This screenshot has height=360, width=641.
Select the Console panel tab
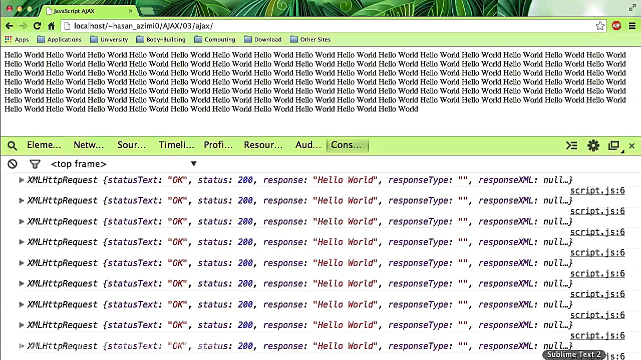tap(347, 145)
